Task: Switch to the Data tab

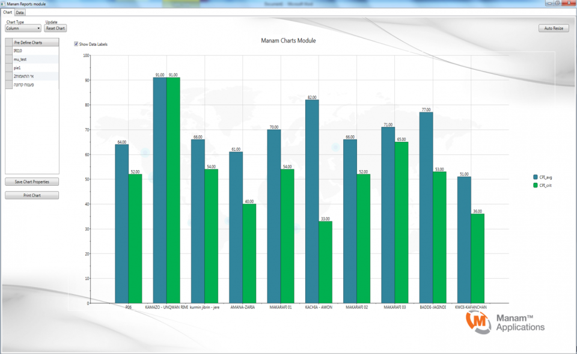Action: point(20,13)
